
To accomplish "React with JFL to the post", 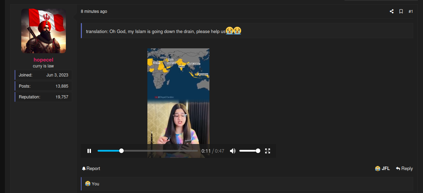I will pos(382,169).
